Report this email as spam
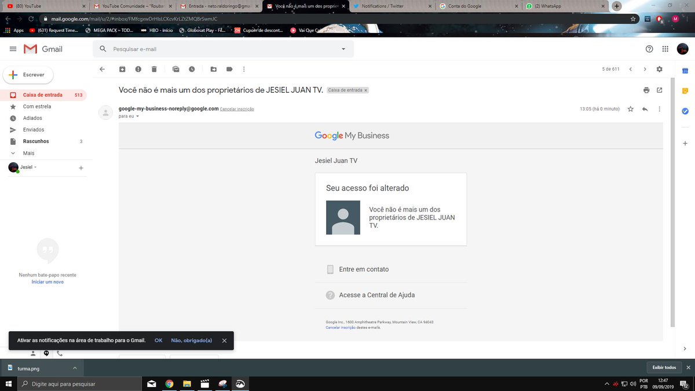The image size is (695, 391). 138,69
